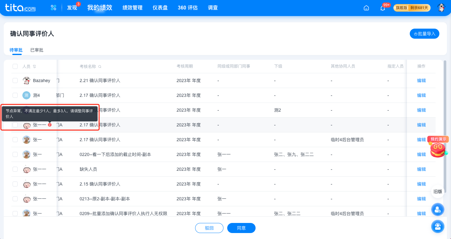Switch to 旧版 interface
This screenshot has width=451, height=239.
(438, 192)
